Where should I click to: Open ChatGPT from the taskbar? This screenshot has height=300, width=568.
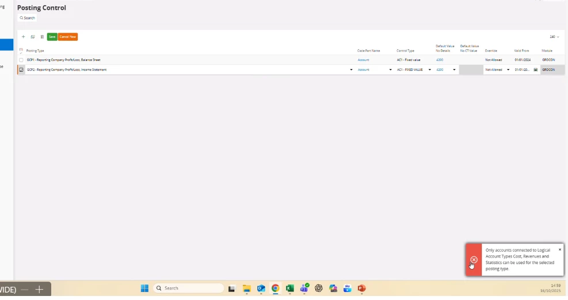coord(319,289)
